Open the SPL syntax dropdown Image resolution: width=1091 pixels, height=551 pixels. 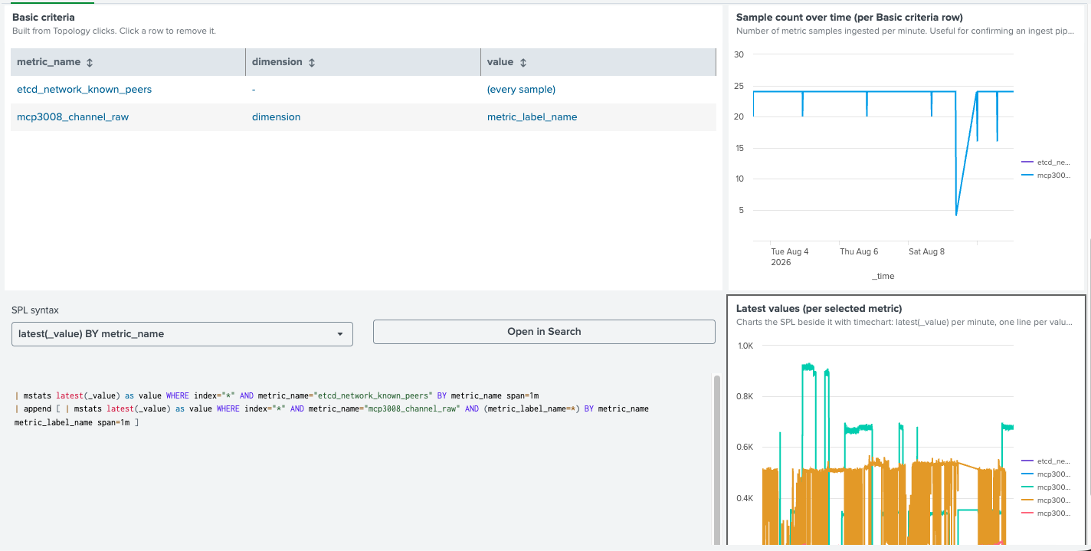coord(182,334)
